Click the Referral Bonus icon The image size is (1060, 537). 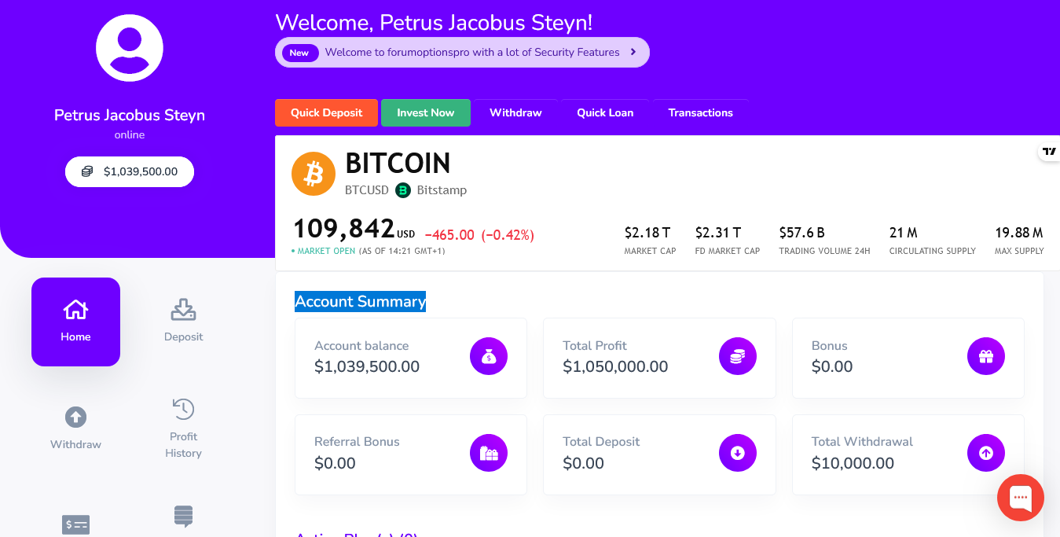pos(489,453)
